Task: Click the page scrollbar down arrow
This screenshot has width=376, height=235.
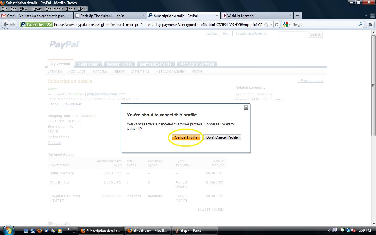Action: point(373,224)
